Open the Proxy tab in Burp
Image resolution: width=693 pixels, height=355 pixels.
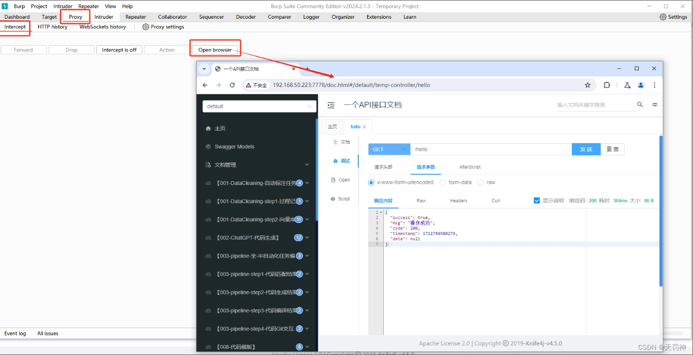coord(76,17)
